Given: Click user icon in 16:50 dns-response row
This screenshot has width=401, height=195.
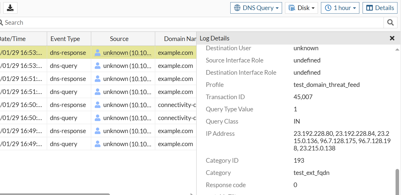Looking at the screenshot, I should tap(97, 105).
